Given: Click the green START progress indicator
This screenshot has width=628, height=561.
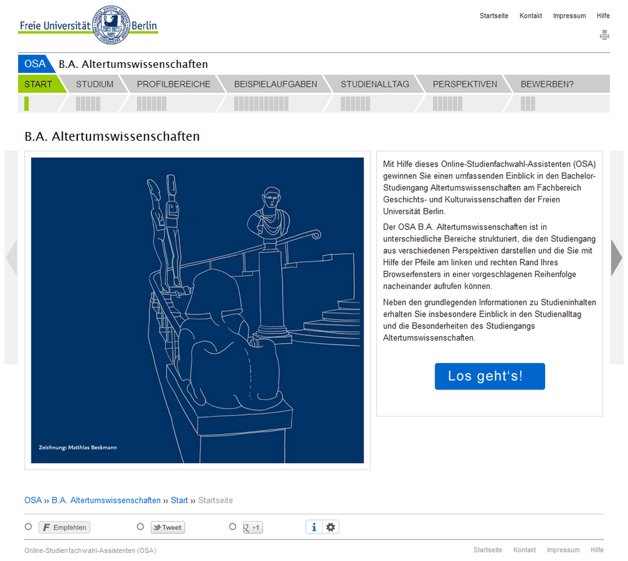Looking at the screenshot, I should (x=26, y=104).
